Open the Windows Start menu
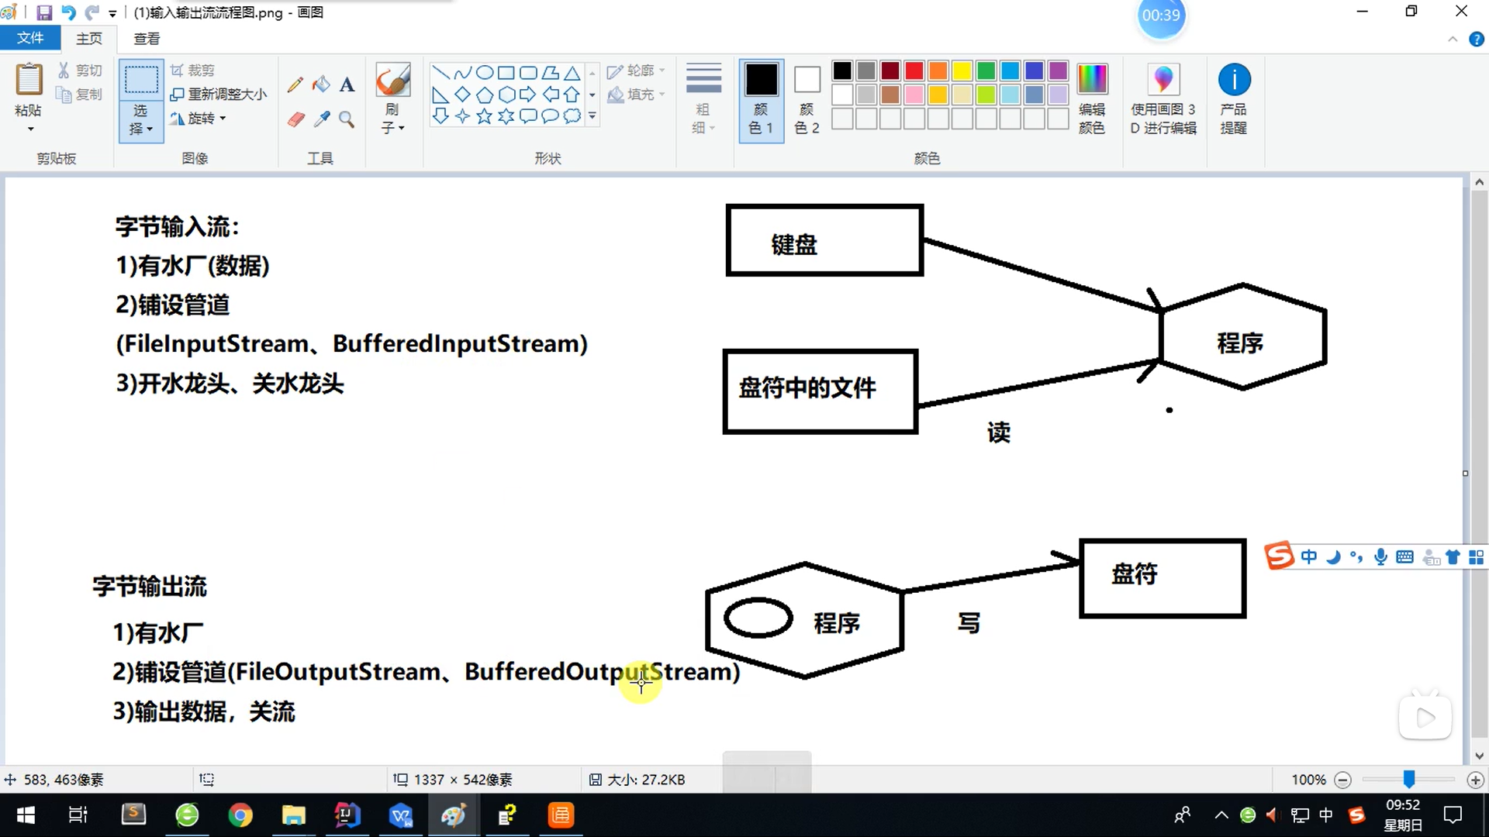The height and width of the screenshot is (837, 1489). [x=26, y=815]
